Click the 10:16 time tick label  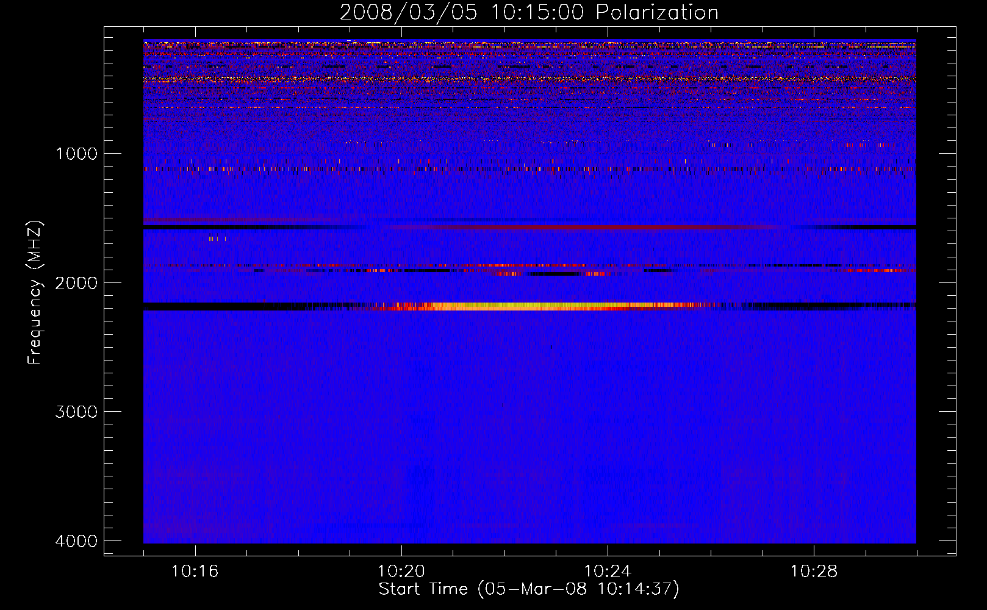click(195, 572)
